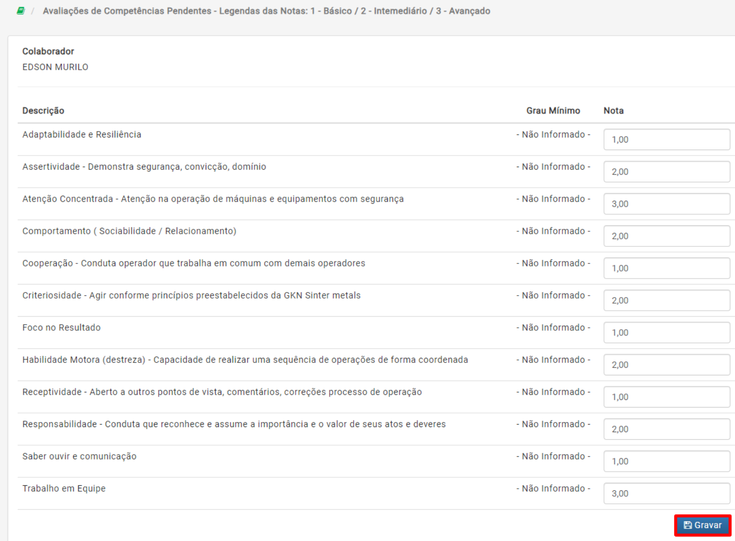Click the Atenção Concentrada description text

(x=213, y=199)
